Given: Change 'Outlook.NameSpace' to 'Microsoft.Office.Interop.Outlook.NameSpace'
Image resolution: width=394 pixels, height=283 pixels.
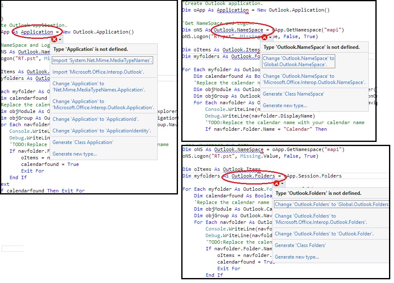Looking at the screenshot, I should click(314, 79).
